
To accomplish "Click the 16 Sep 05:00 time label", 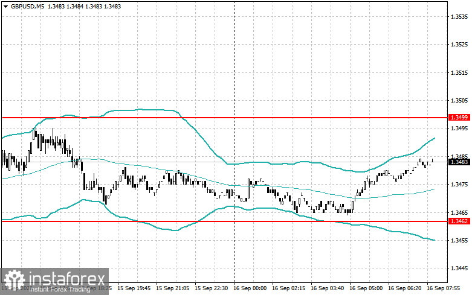I will coord(366,288).
